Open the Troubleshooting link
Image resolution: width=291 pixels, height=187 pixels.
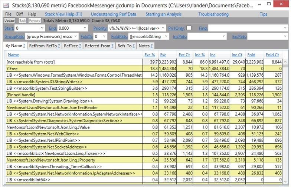pyautogui.click(x=213, y=14)
